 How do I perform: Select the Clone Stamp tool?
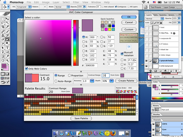3,35
